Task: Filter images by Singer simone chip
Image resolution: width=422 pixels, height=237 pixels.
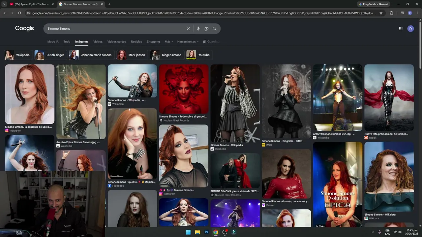Action: click(x=167, y=55)
